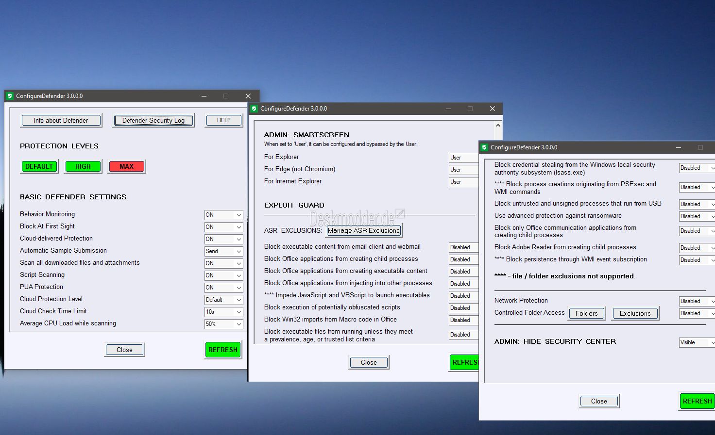Open dropdown for lsass credential stealing rule
Screen dimensions: 715x435
[697, 168]
